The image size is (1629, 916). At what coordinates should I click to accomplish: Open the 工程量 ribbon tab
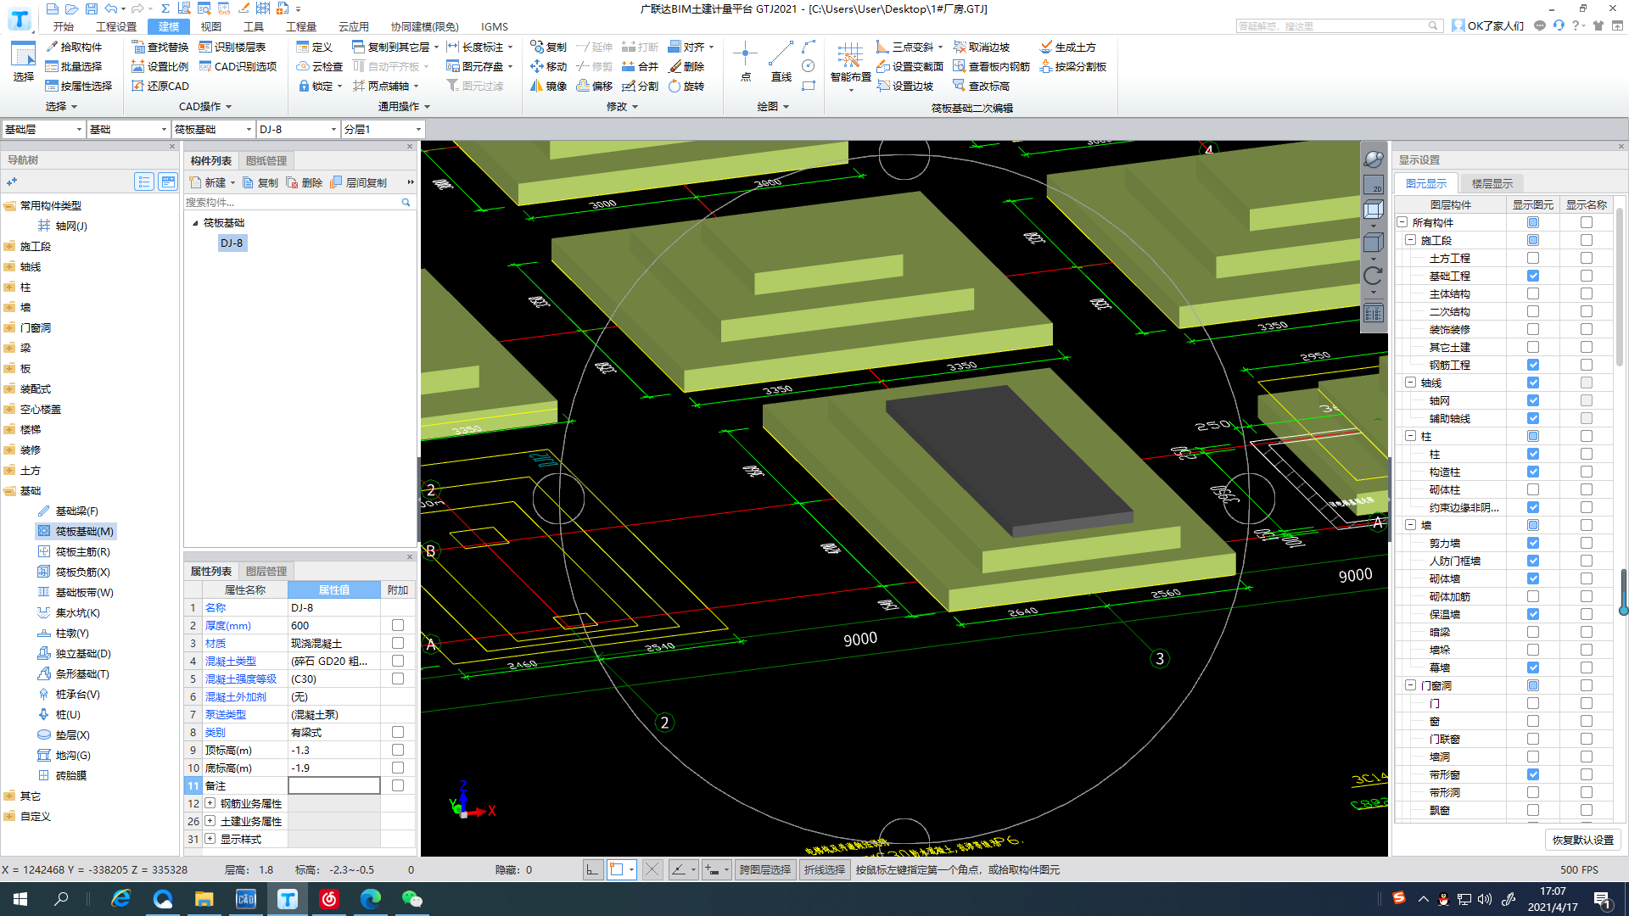tap(301, 26)
